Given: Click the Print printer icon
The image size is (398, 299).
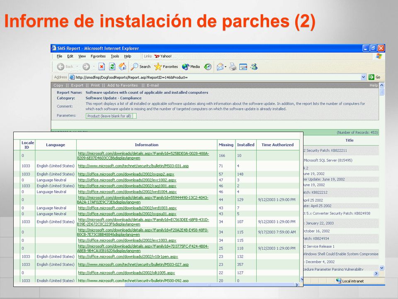Looking at the screenshot, I should point(233,66).
